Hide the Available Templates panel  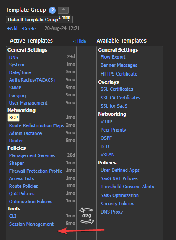click(x=79, y=41)
